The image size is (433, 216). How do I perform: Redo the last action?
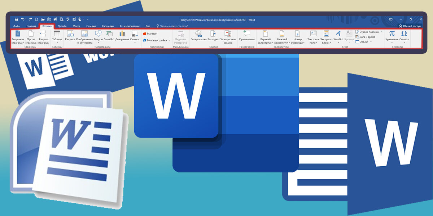click(x=30, y=19)
